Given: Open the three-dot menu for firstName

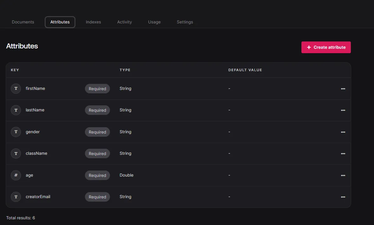Looking at the screenshot, I should click(343, 89).
